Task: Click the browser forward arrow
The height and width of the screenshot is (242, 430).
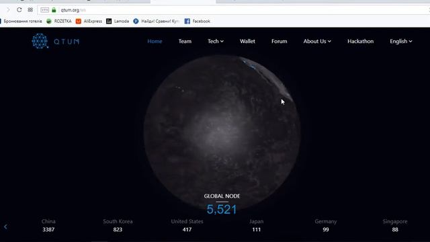Action: click(8, 10)
